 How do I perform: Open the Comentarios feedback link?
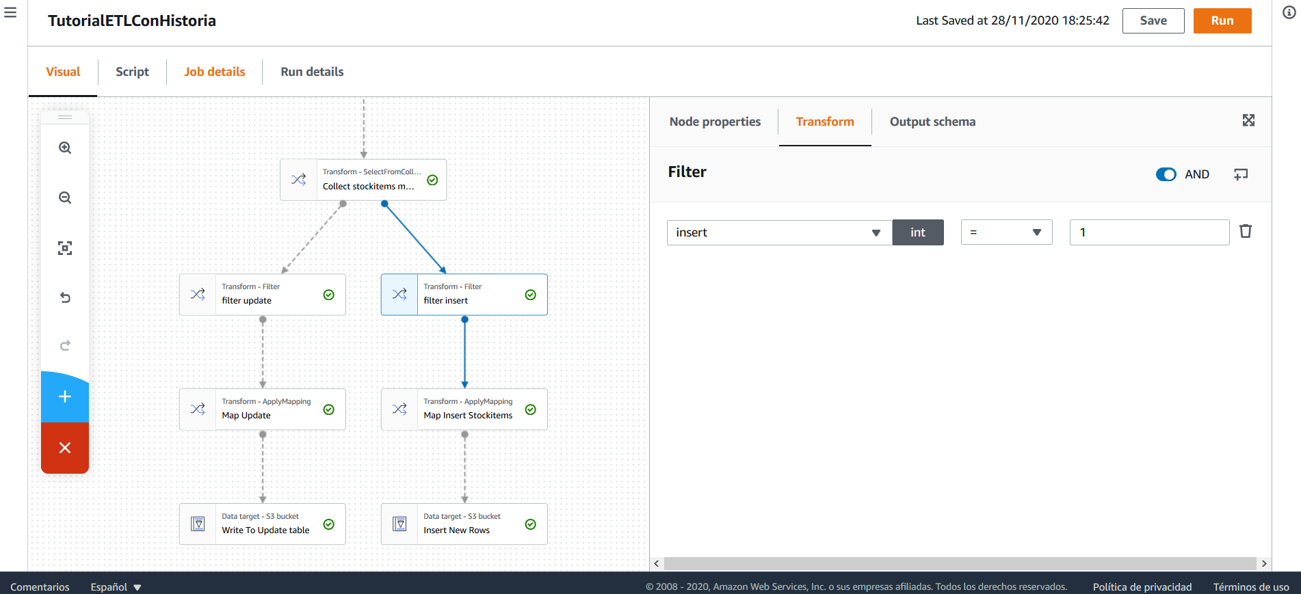40,586
